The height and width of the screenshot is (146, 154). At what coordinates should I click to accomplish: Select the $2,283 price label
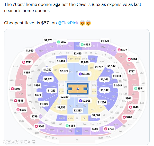click(x=78, y=111)
